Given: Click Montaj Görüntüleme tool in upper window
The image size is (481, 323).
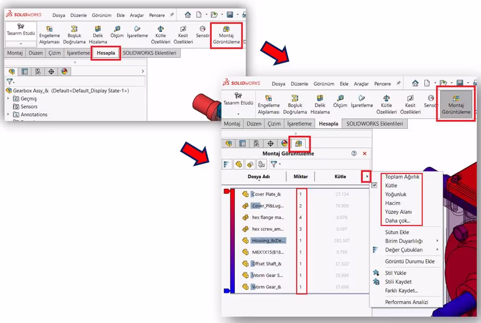Looking at the screenshot, I should [226, 36].
